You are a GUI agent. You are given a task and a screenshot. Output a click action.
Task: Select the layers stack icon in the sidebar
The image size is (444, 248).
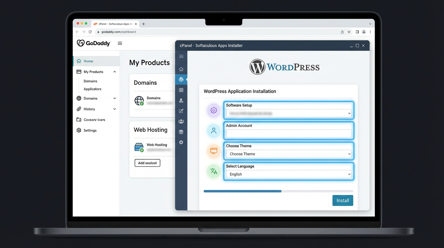(181, 132)
